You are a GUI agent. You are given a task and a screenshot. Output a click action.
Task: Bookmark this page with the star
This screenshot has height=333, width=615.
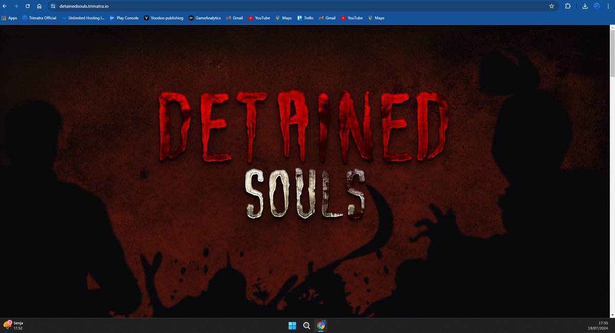click(x=551, y=6)
